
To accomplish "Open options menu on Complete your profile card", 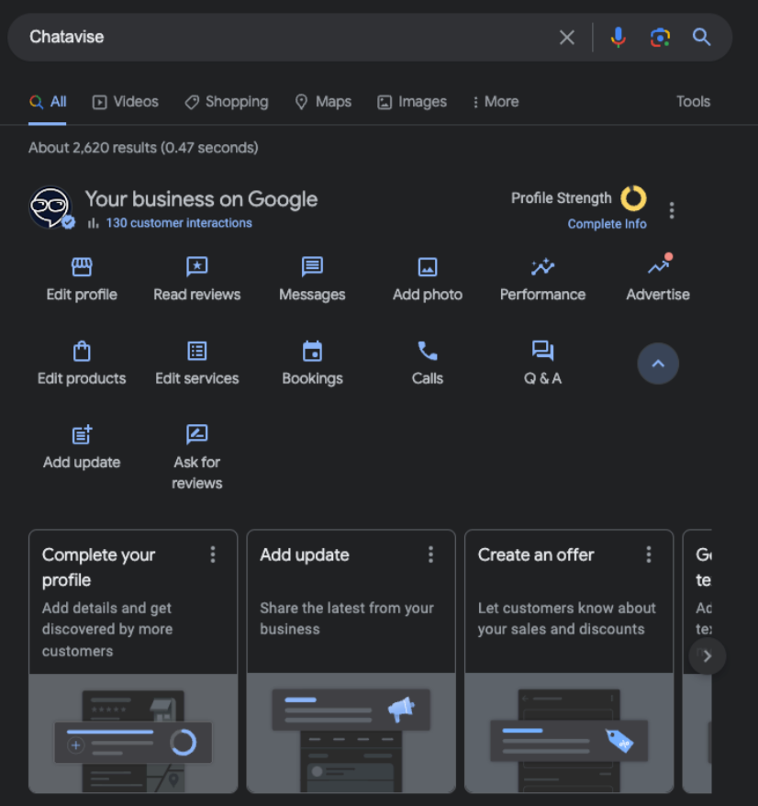I will 213,554.
